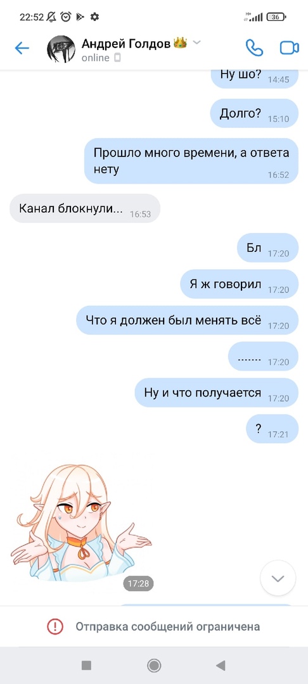Select the 'Канал блокнули...' incoming message
The height and width of the screenshot is (684, 308).
tap(85, 208)
